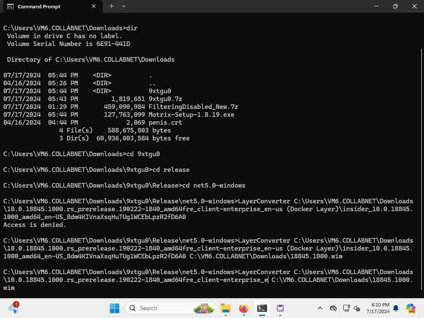Click the file size 1,819,651
The image size is (424, 318).
[128, 99]
